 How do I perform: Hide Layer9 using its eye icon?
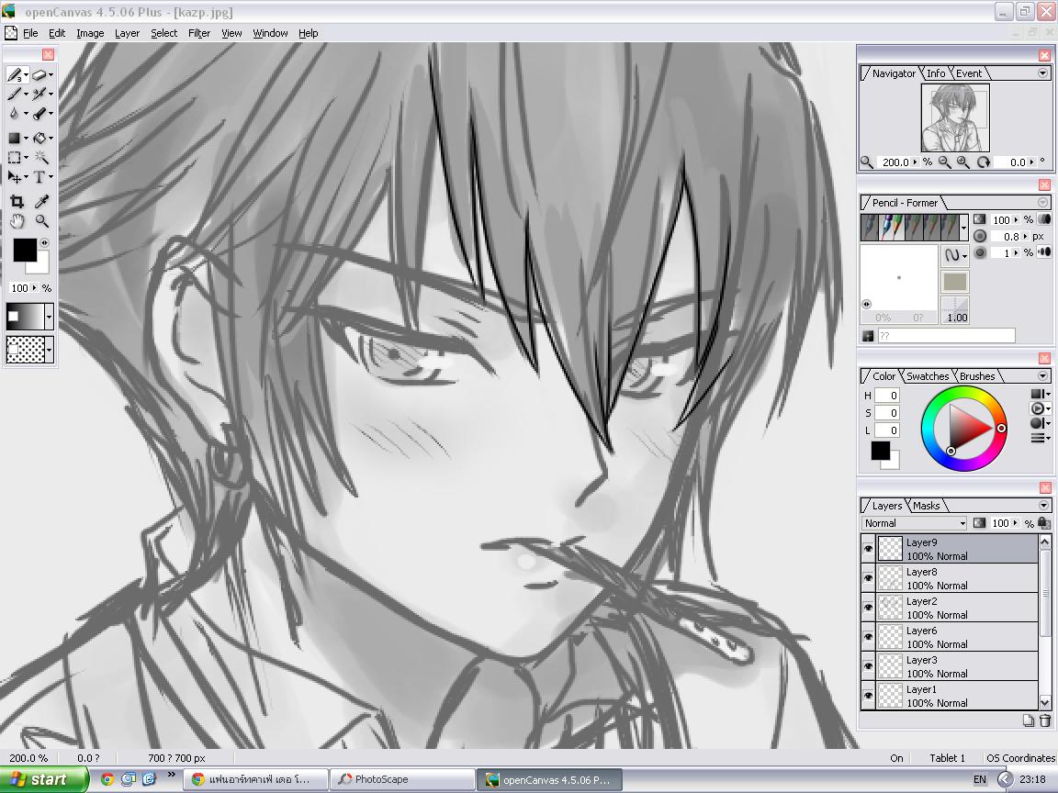(869, 549)
